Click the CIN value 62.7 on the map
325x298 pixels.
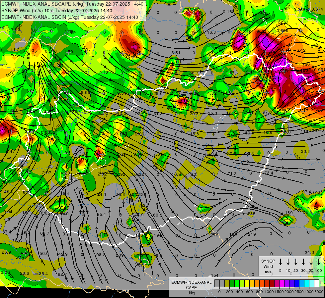(45, 233)
